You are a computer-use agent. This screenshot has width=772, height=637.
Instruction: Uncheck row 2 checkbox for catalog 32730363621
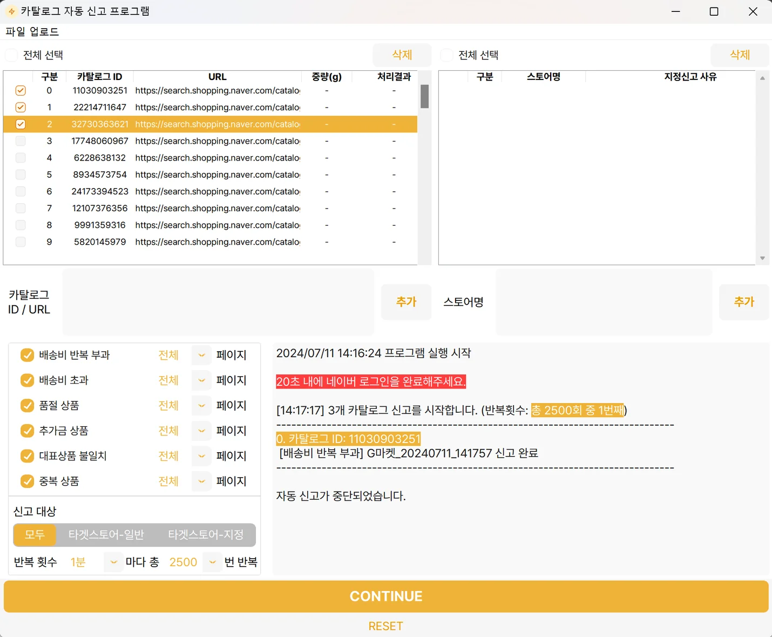point(21,124)
